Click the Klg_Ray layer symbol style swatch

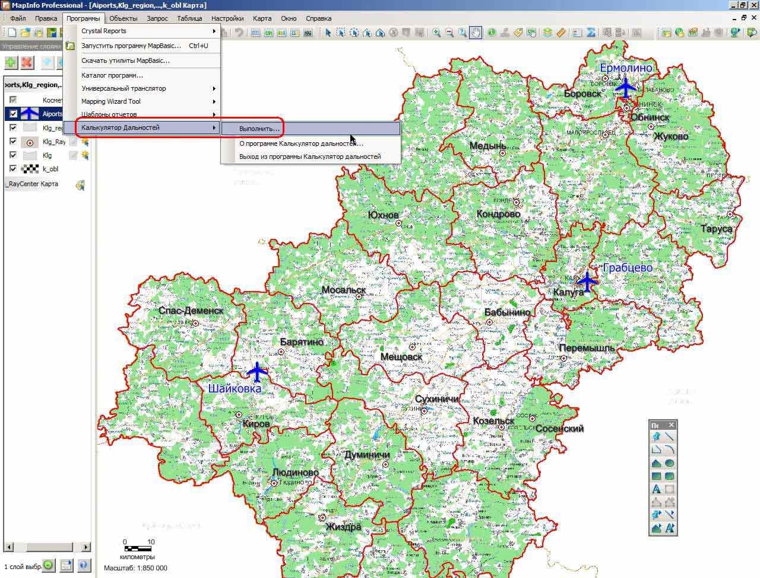tap(30, 142)
